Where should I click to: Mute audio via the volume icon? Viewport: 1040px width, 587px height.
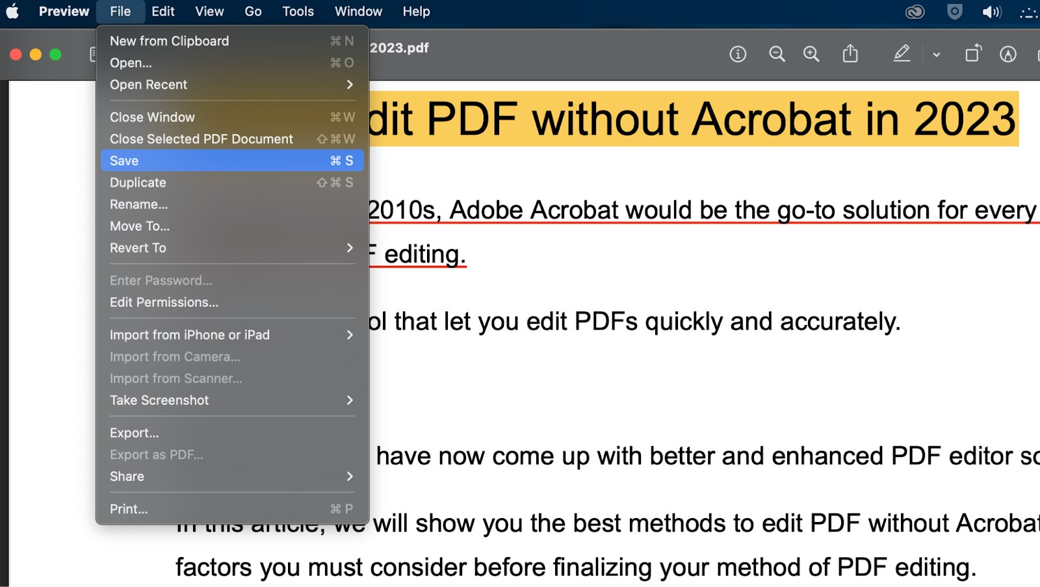[x=992, y=12]
